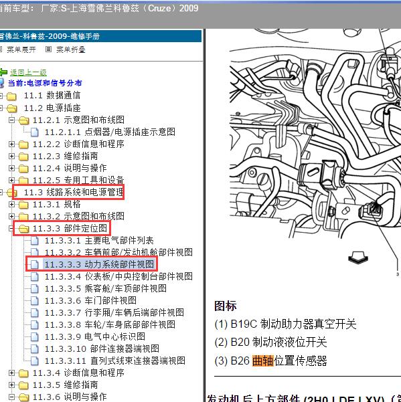The height and width of the screenshot is (402, 401).
Task: Select the 11.2 电源插座 tree node
Action: coord(52,108)
